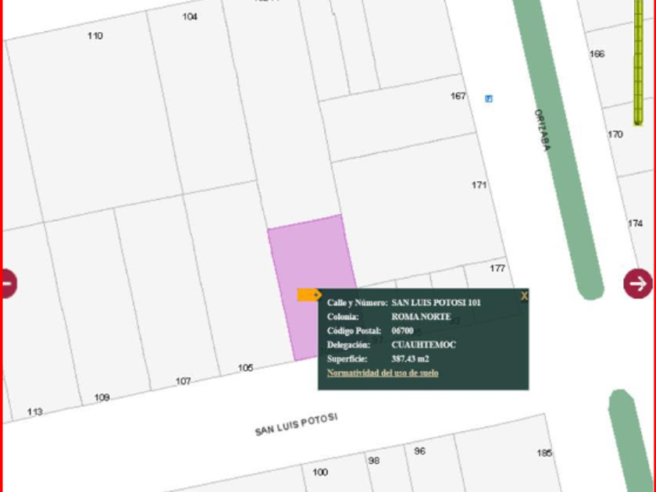The width and height of the screenshot is (656, 492).
Task: Click the orange tag marker
Action: tap(309, 294)
